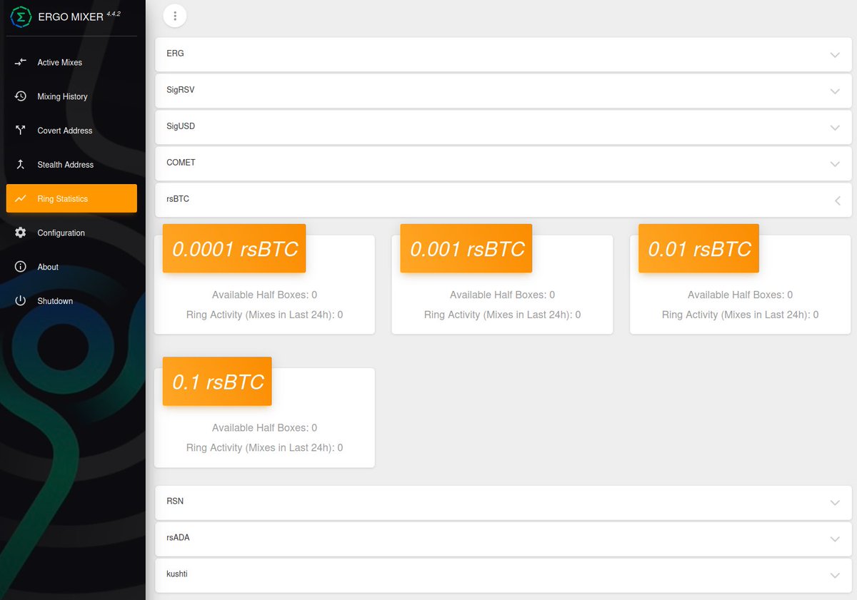Image resolution: width=857 pixels, height=600 pixels.
Task: Click Ring Activity in 0.01 rsBTC card
Action: pyautogui.click(x=740, y=315)
